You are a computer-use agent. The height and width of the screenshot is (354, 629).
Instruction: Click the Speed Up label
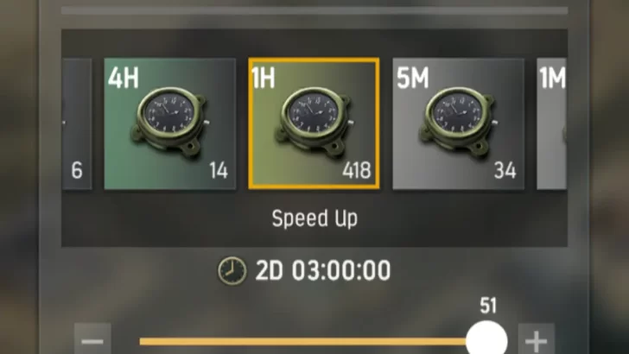pyautogui.click(x=314, y=219)
